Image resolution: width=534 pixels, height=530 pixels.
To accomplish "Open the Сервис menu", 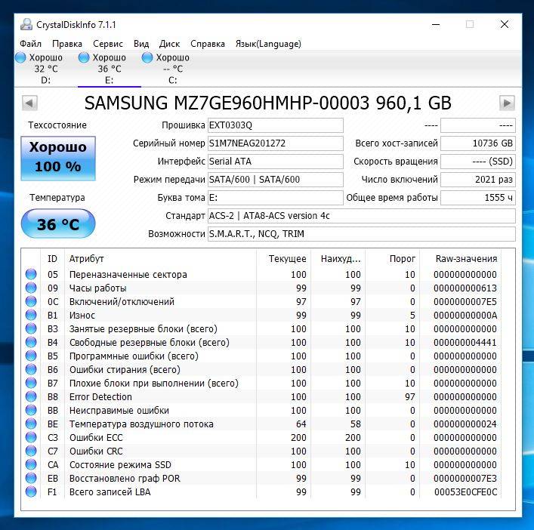I will (107, 44).
